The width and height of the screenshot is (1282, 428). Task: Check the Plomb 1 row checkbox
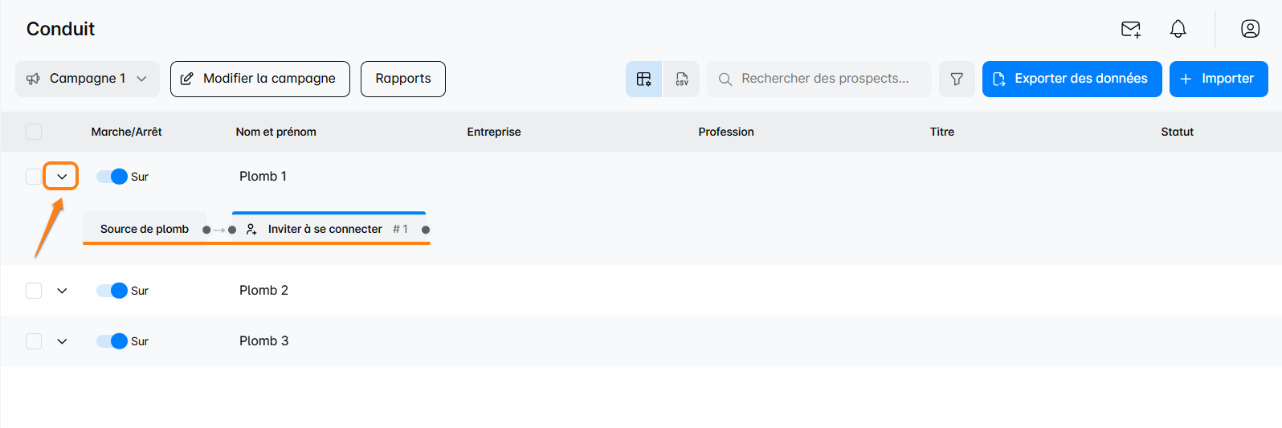click(34, 177)
